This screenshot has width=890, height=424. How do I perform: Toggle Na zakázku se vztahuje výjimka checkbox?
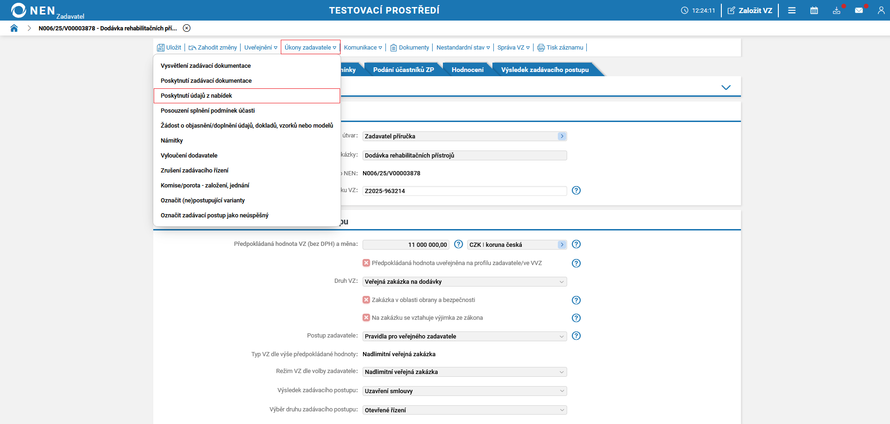click(366, 317)
